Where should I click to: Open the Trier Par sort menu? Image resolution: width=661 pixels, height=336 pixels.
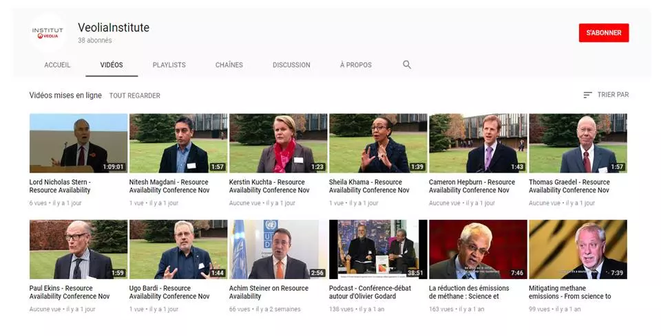coord(606,95)
